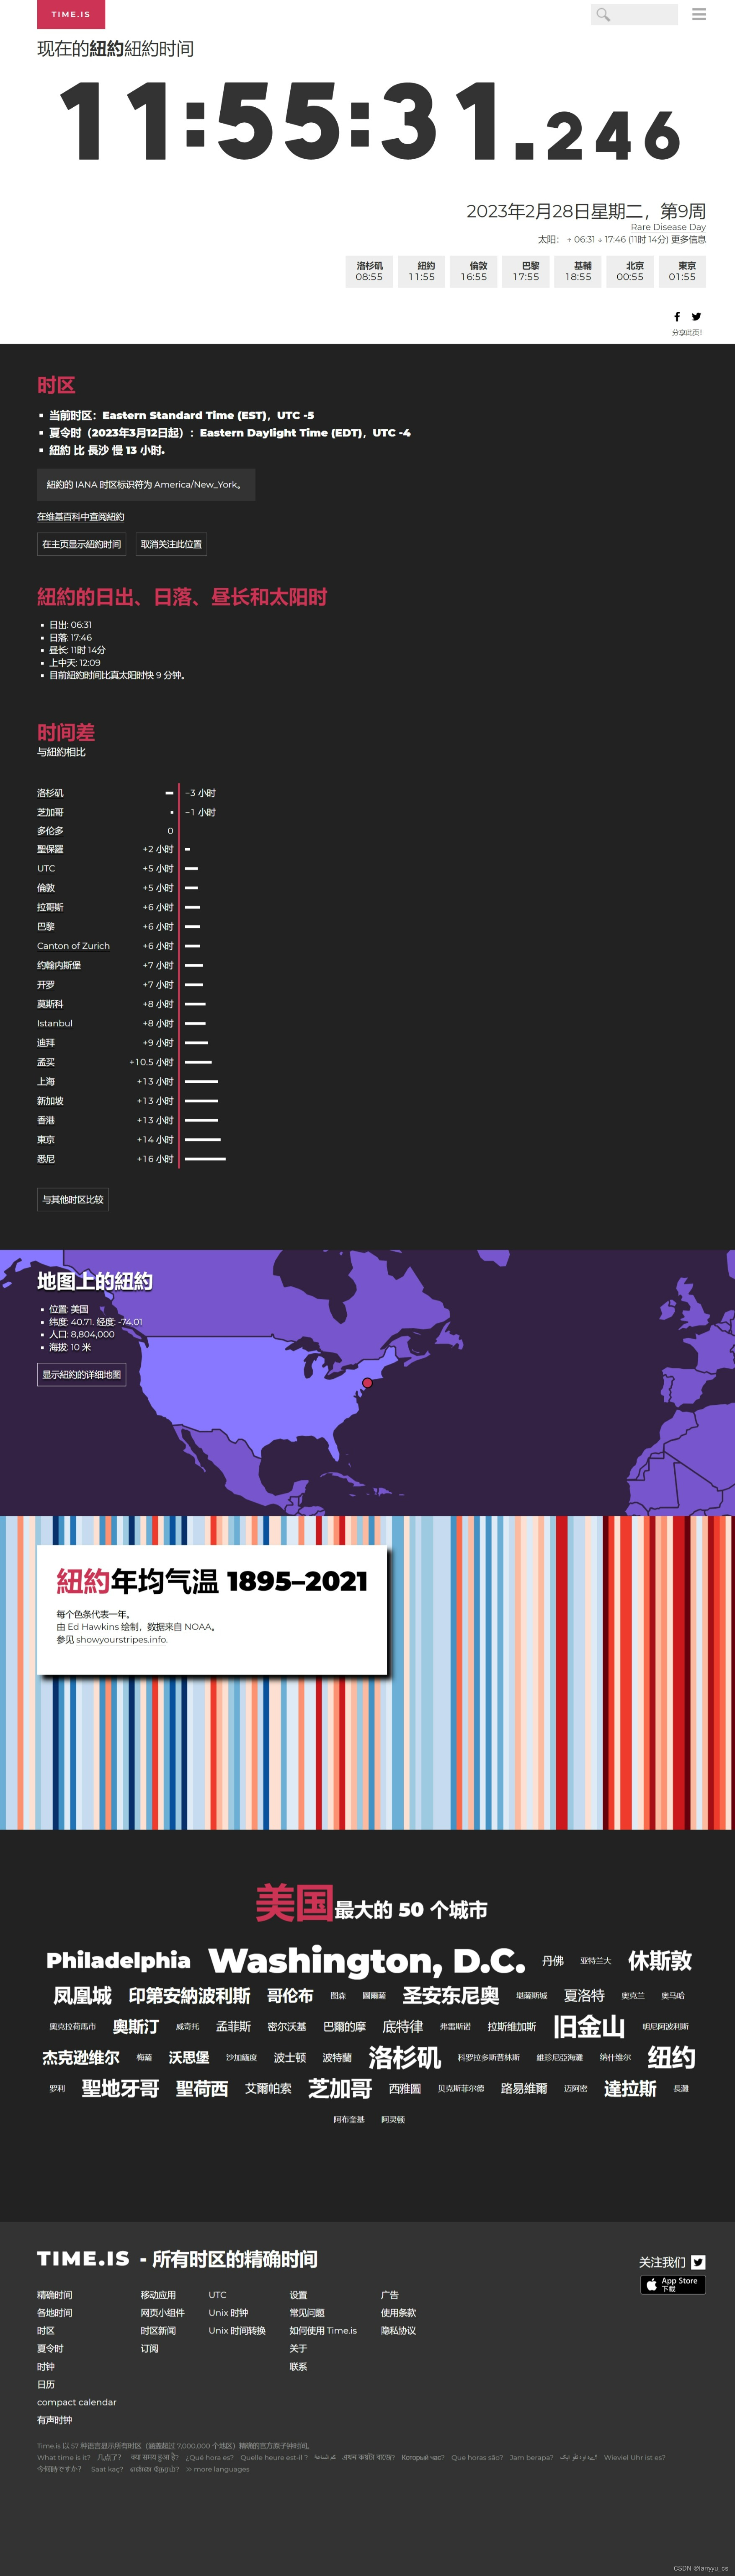
Task: Open 聖地牙哥 city link
Action: click(121, 2089)
